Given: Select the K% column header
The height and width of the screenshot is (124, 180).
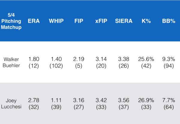Looking at the screenshot, I should click(145, 21).
